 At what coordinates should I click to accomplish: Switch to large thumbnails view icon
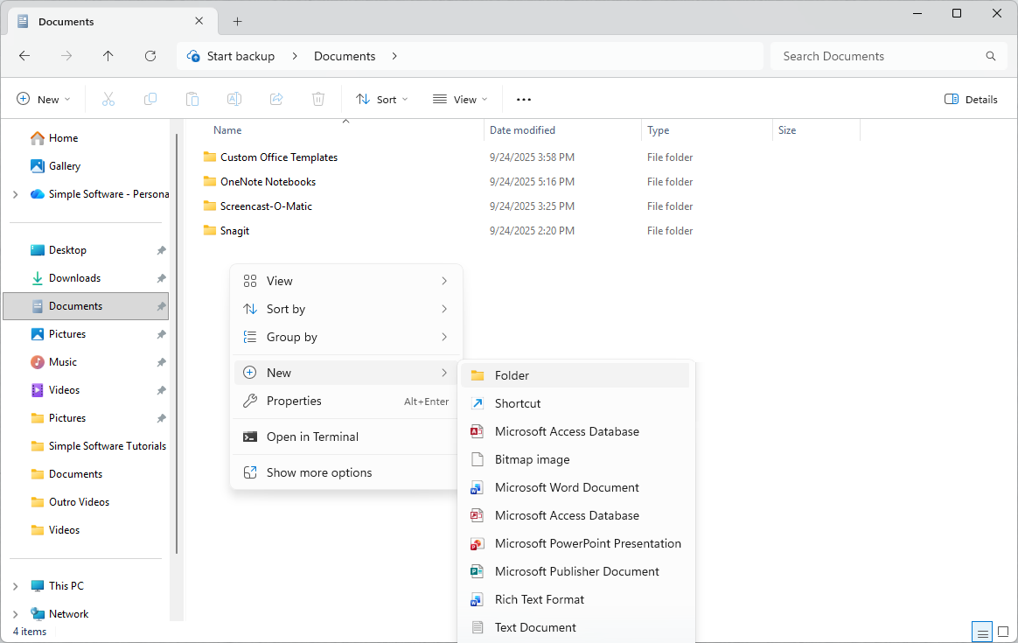click(1003, 632)
